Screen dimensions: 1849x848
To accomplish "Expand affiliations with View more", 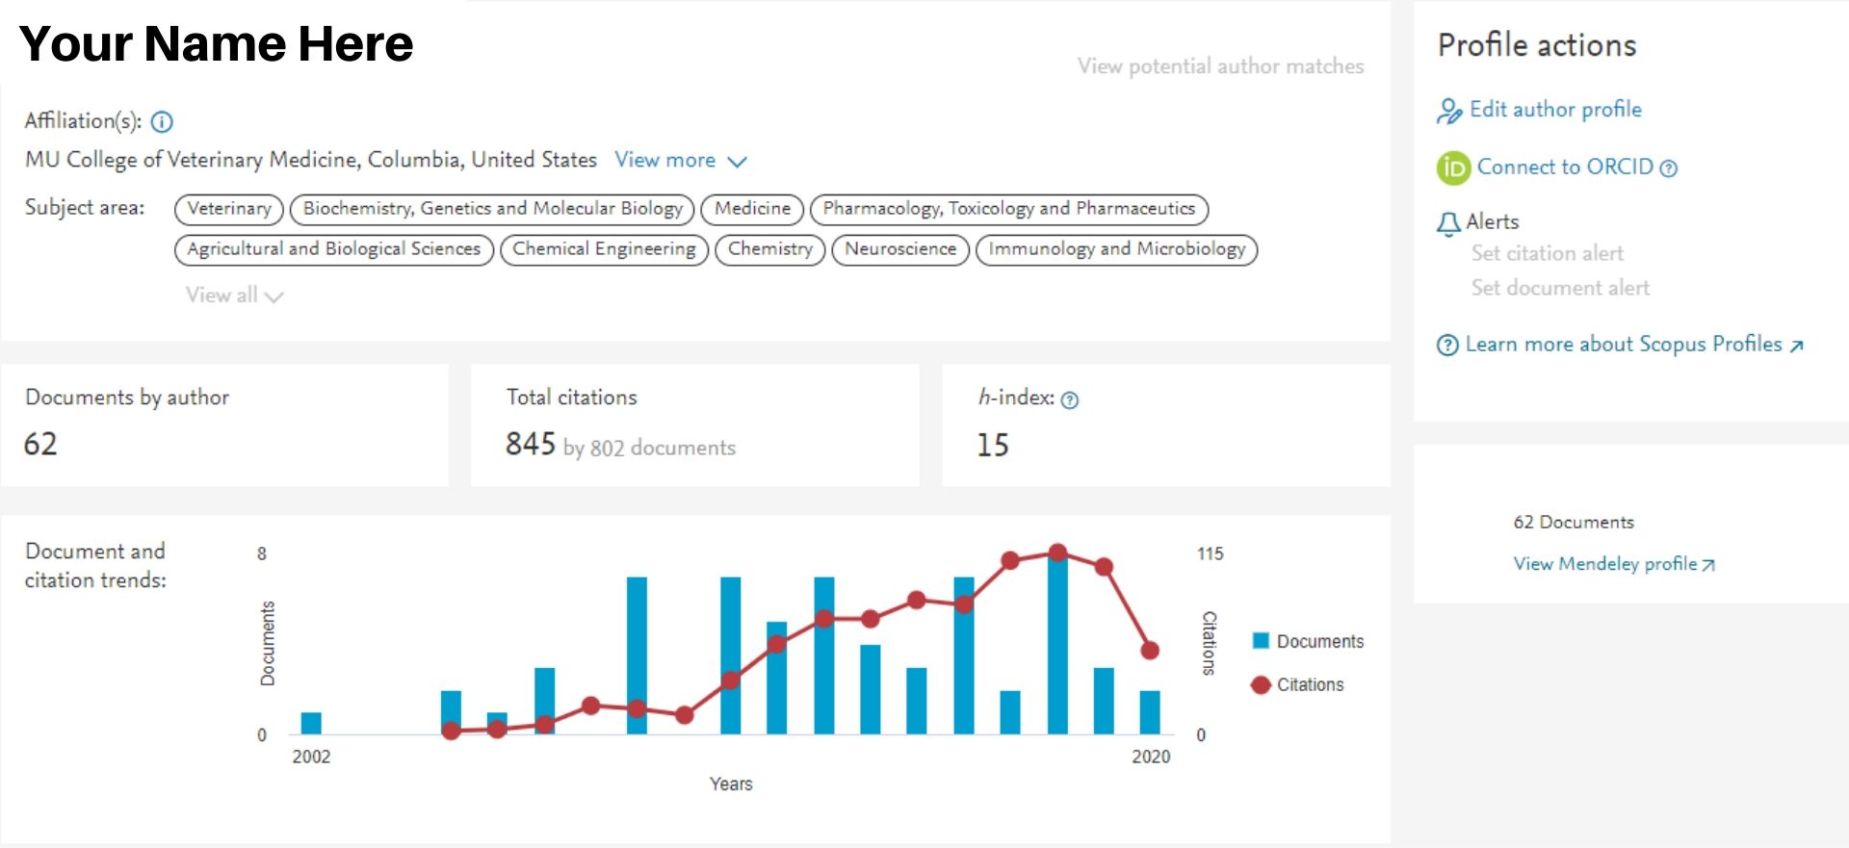I will (x=680, y=161).
